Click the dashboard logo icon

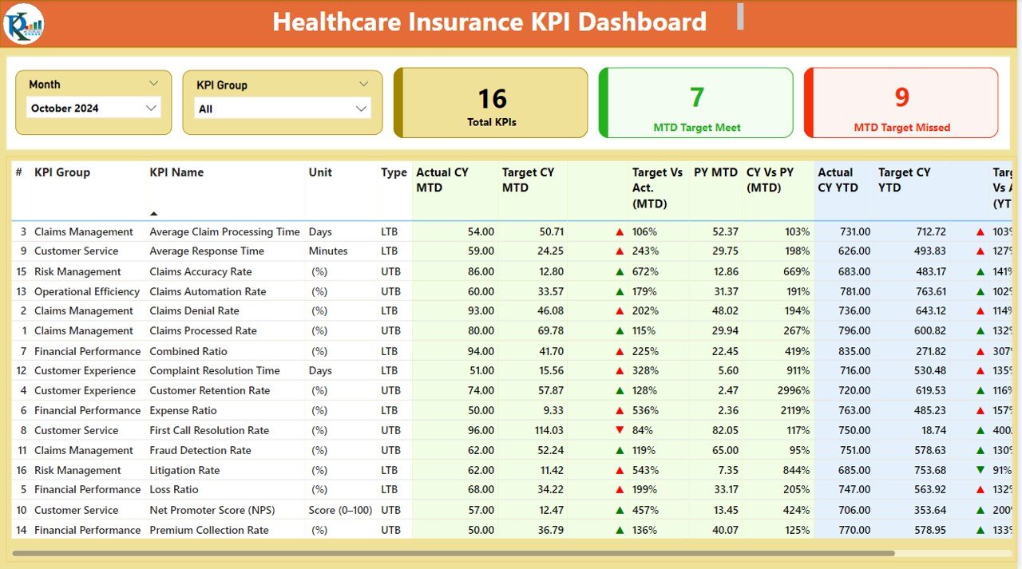click(x=23, y=23)
